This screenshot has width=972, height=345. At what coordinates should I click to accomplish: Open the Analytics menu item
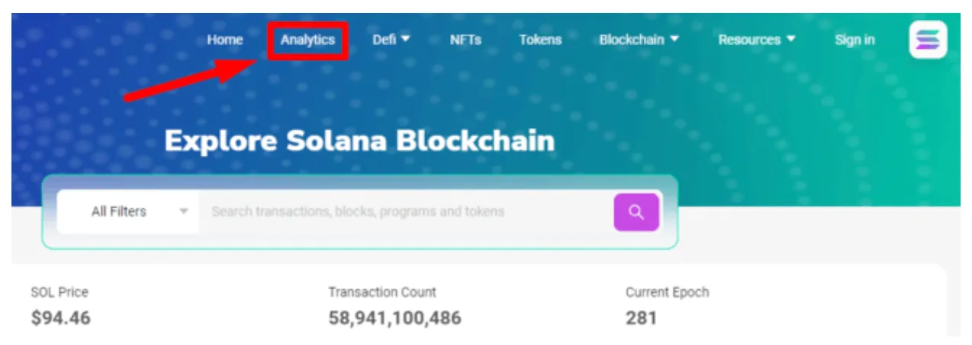point(307,40)
